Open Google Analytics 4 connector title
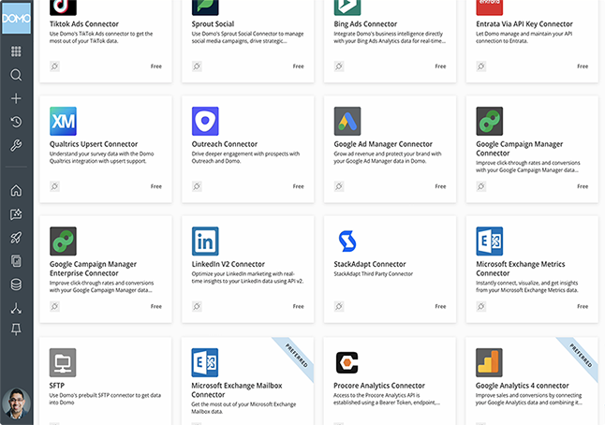This screenshot has width=605, height=425. (x=522, y=386)
